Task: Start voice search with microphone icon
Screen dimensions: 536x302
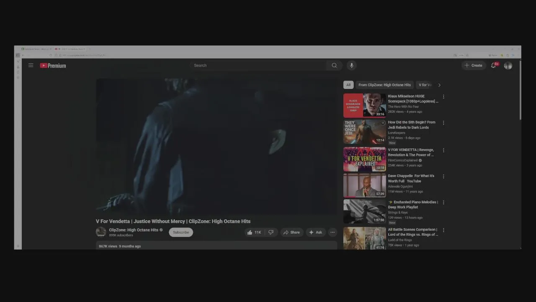Action: coord(352,65)
